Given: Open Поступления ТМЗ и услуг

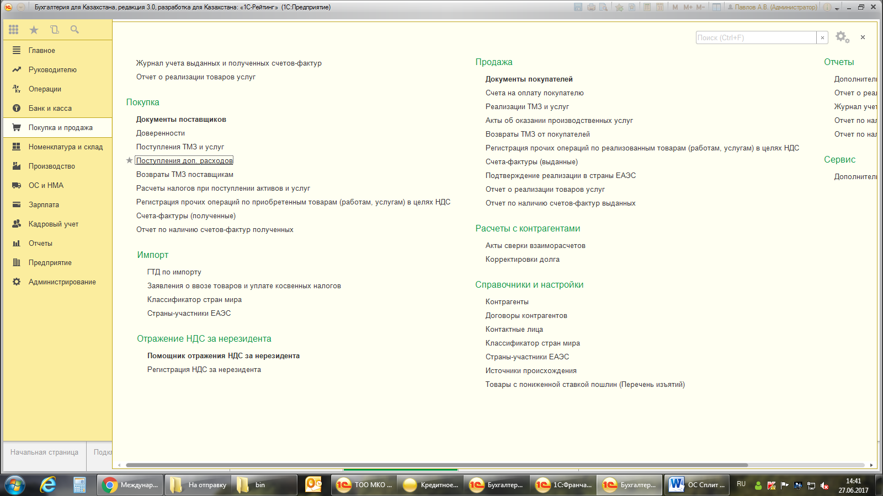Looking at the screenshot, I should [x=180, y=147].
